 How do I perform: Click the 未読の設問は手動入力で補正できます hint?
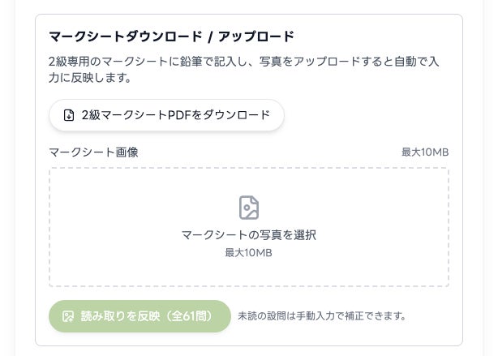click(321, 315)
